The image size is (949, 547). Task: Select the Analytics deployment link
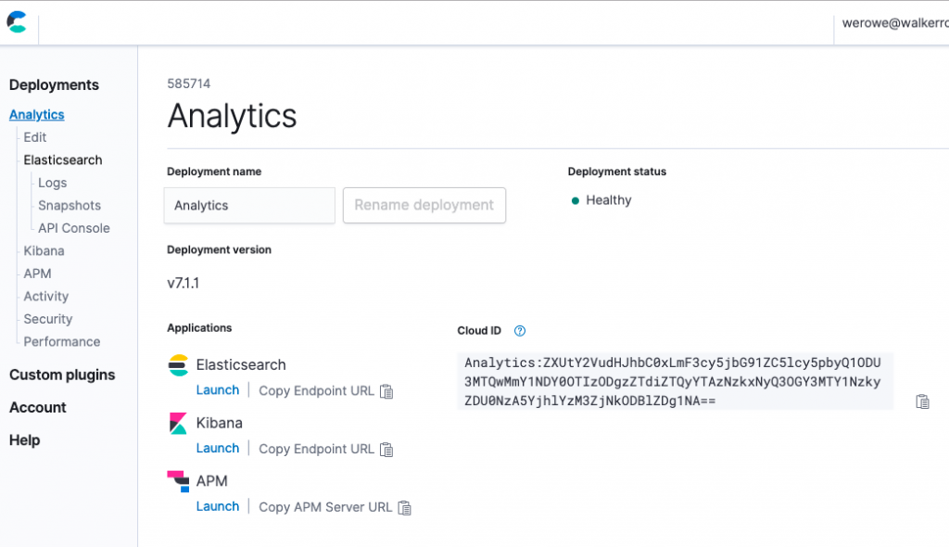[37, 114]
